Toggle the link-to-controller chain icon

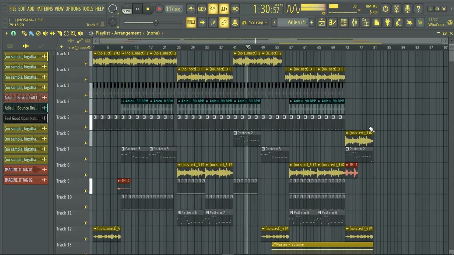click(224, 23)
